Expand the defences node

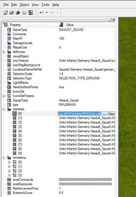click(x=4, y=52)
